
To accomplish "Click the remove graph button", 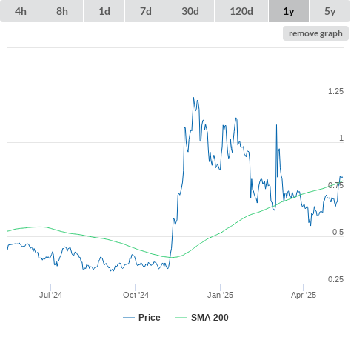I will pyautogui.click(x=315, y=33).
